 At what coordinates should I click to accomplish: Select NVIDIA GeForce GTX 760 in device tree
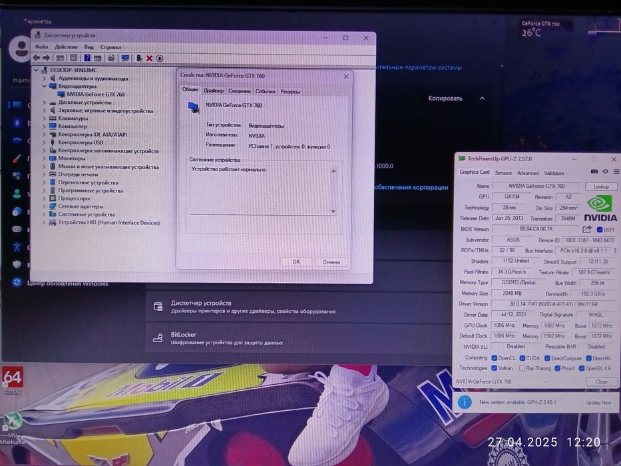(95, 95)
